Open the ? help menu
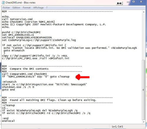 pyautogui.click(x=47, y=8)
